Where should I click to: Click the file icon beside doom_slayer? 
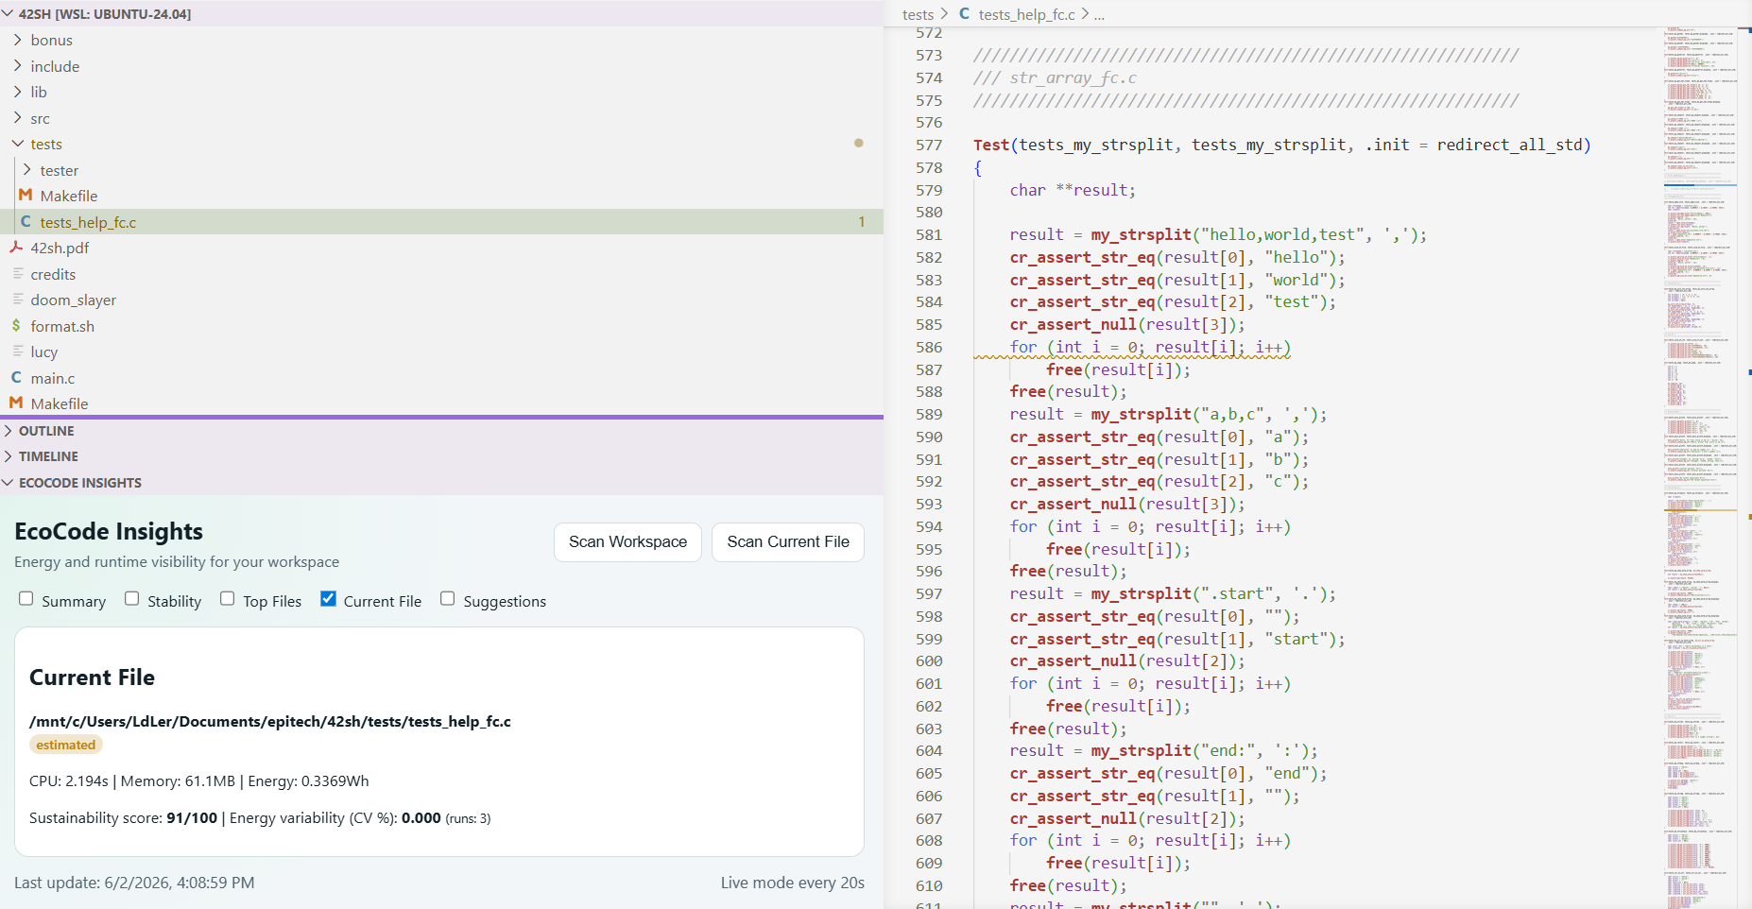click(18, 299)
